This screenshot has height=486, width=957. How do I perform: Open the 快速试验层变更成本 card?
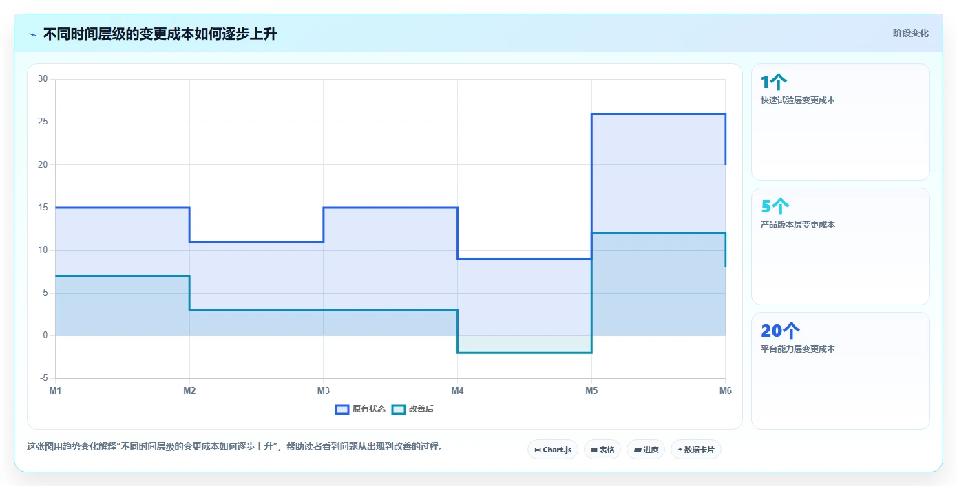coord(841,122)
